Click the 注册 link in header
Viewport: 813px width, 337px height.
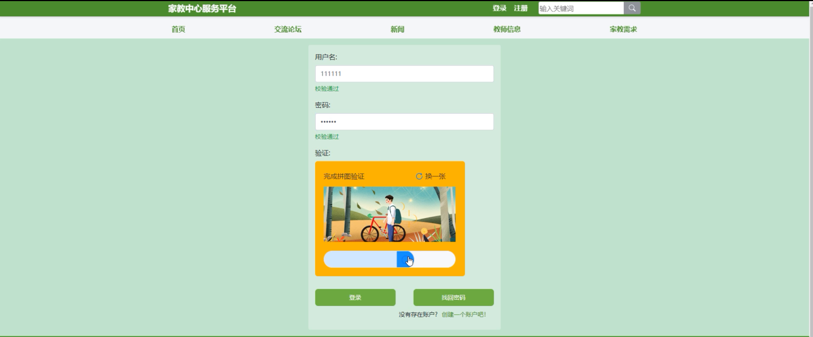click(521, 8)
